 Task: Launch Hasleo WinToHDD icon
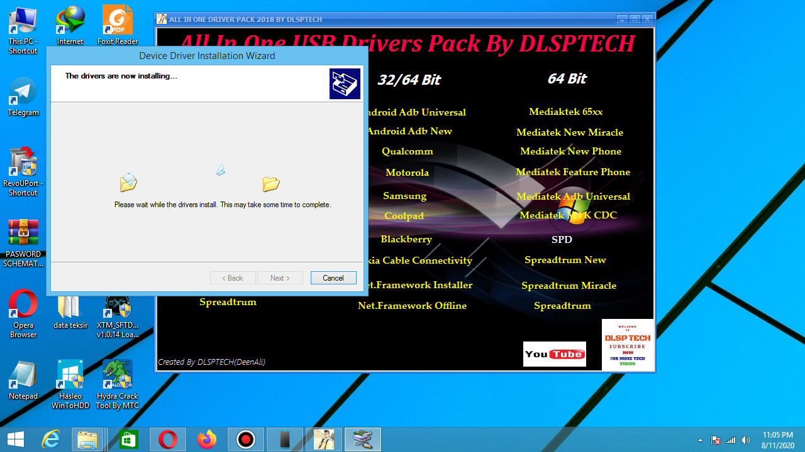(x=70, y=385)
